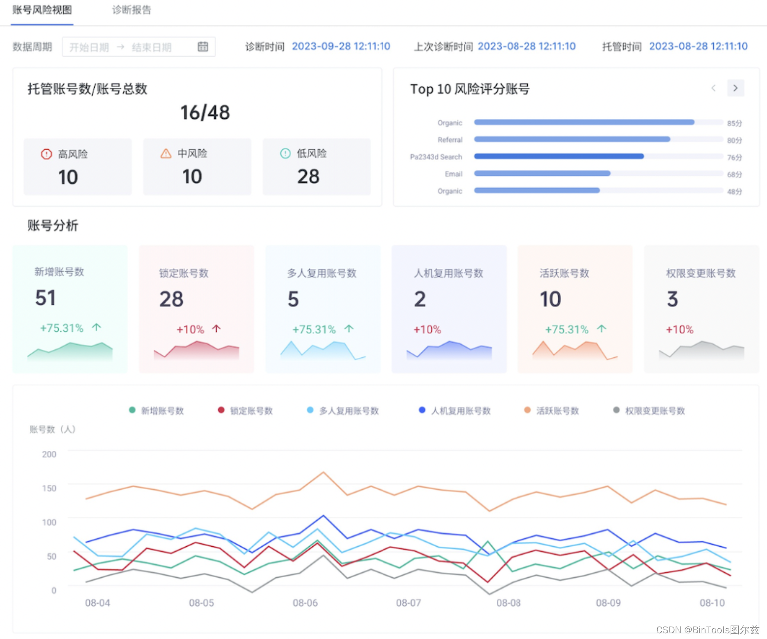Click up arrow in 多人复用账号数 card

coord(349,329)
